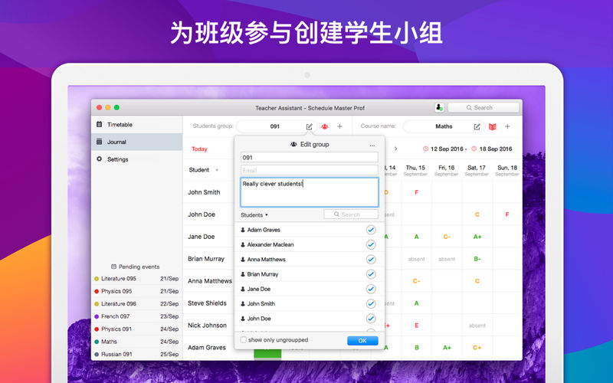This screenshot has width=613, height=383.
Task: Click the Search field in the students list
Action: (x=351, y=214)
